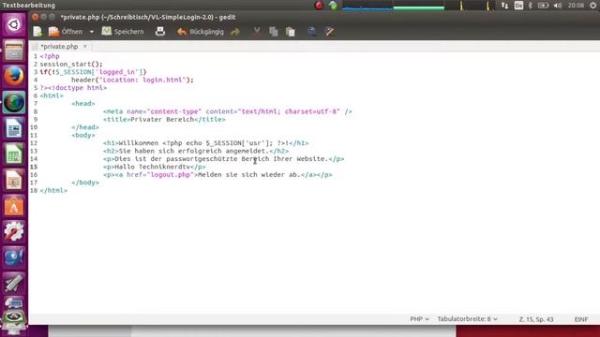Click the green indicator in top panel
Viewport: 600px width, 337px height.
(x=333, y=6)
